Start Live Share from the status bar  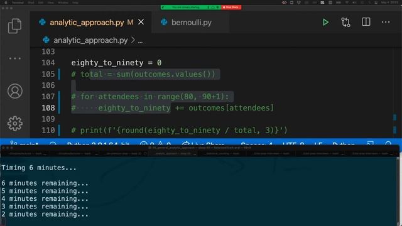(203, 144)
